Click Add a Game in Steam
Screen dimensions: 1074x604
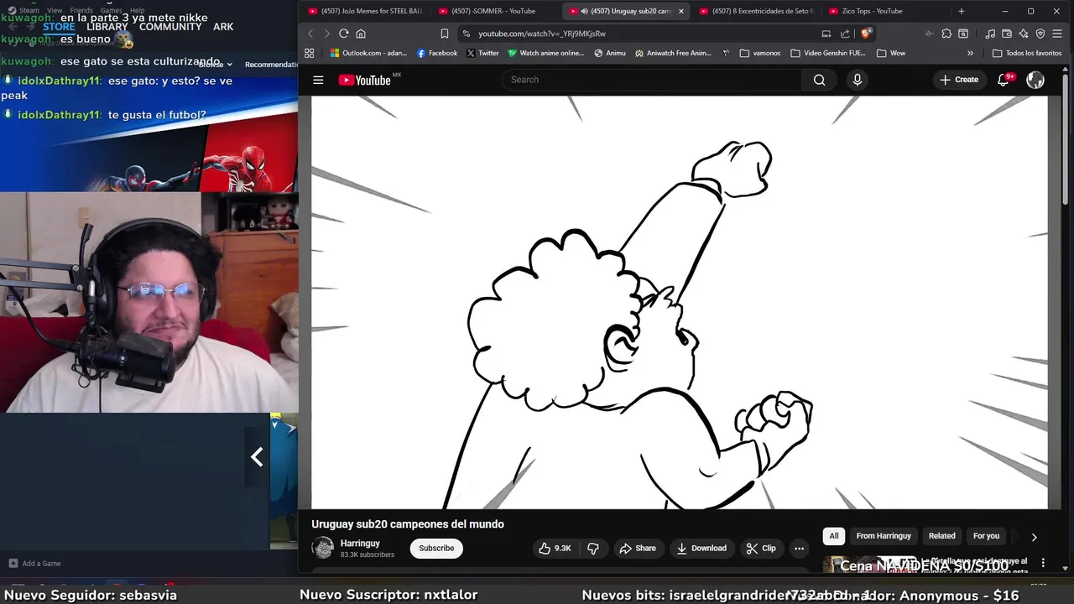[x=34, y=563]
